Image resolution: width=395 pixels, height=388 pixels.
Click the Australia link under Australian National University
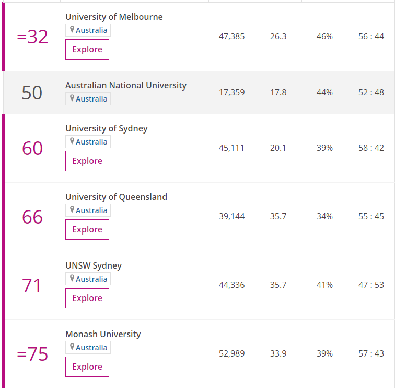(x=91, y=99)
